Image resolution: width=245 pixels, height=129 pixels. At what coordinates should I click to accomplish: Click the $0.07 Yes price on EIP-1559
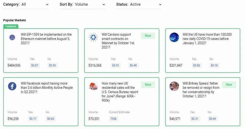click(x=35, y=66)
